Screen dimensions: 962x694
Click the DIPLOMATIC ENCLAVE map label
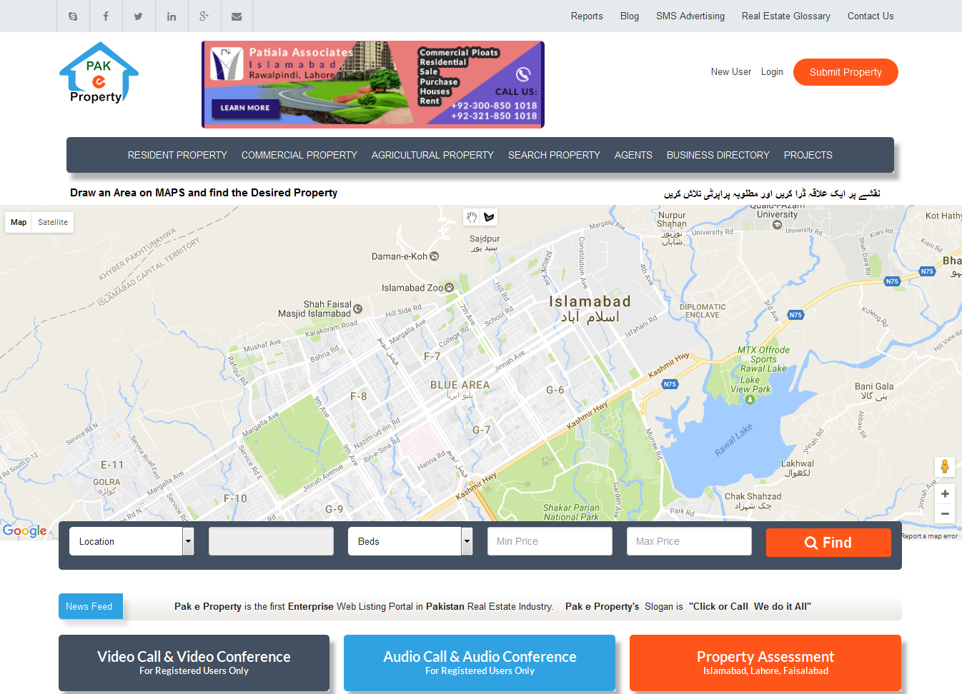click(703, 311)
